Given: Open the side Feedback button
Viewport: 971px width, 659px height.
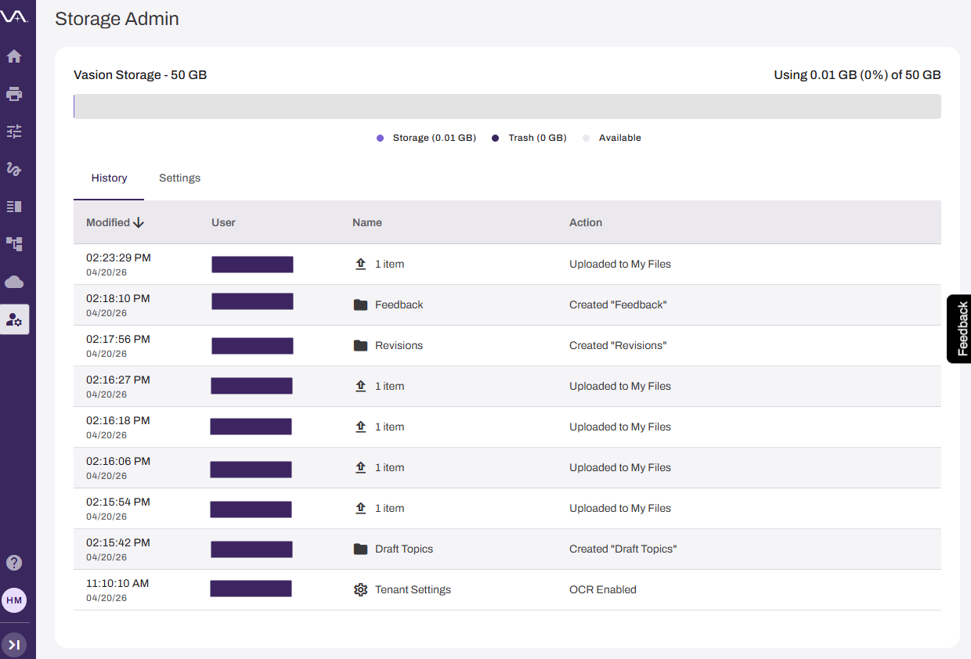Looking at the screenshot, I should click(959, 329).
